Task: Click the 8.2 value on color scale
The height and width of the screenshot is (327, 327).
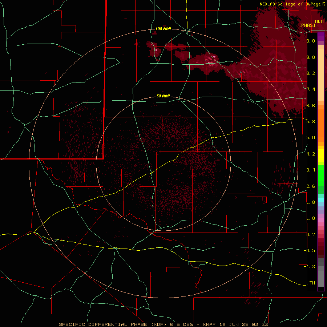Action: (311, 73)
